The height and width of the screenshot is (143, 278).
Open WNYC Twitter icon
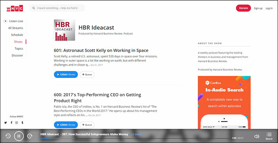click(x=6, y=122)
